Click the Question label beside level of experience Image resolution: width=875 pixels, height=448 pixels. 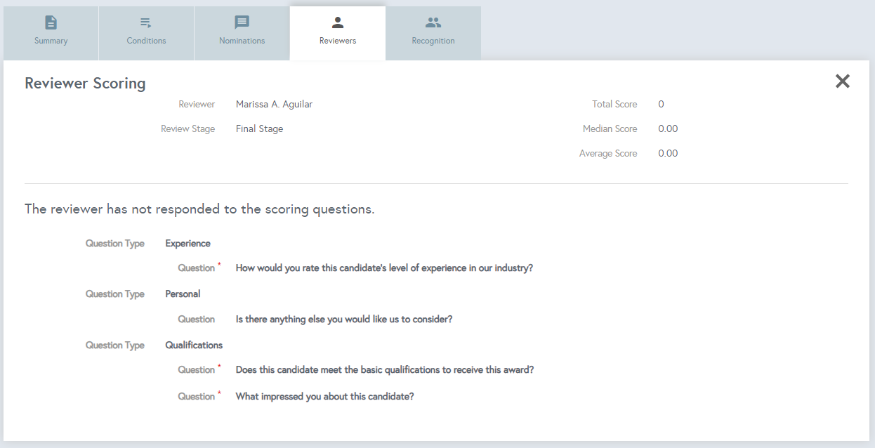[196, 268]
